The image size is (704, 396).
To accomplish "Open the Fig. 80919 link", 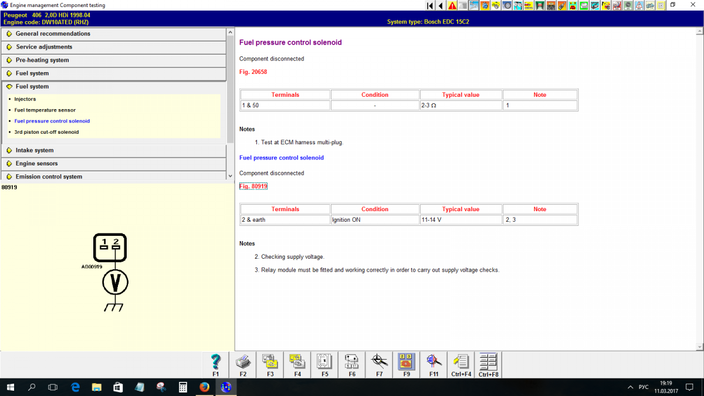I will click(253, 185).
